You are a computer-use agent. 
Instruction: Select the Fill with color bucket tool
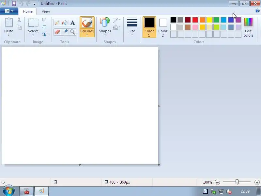coord(65,23)
